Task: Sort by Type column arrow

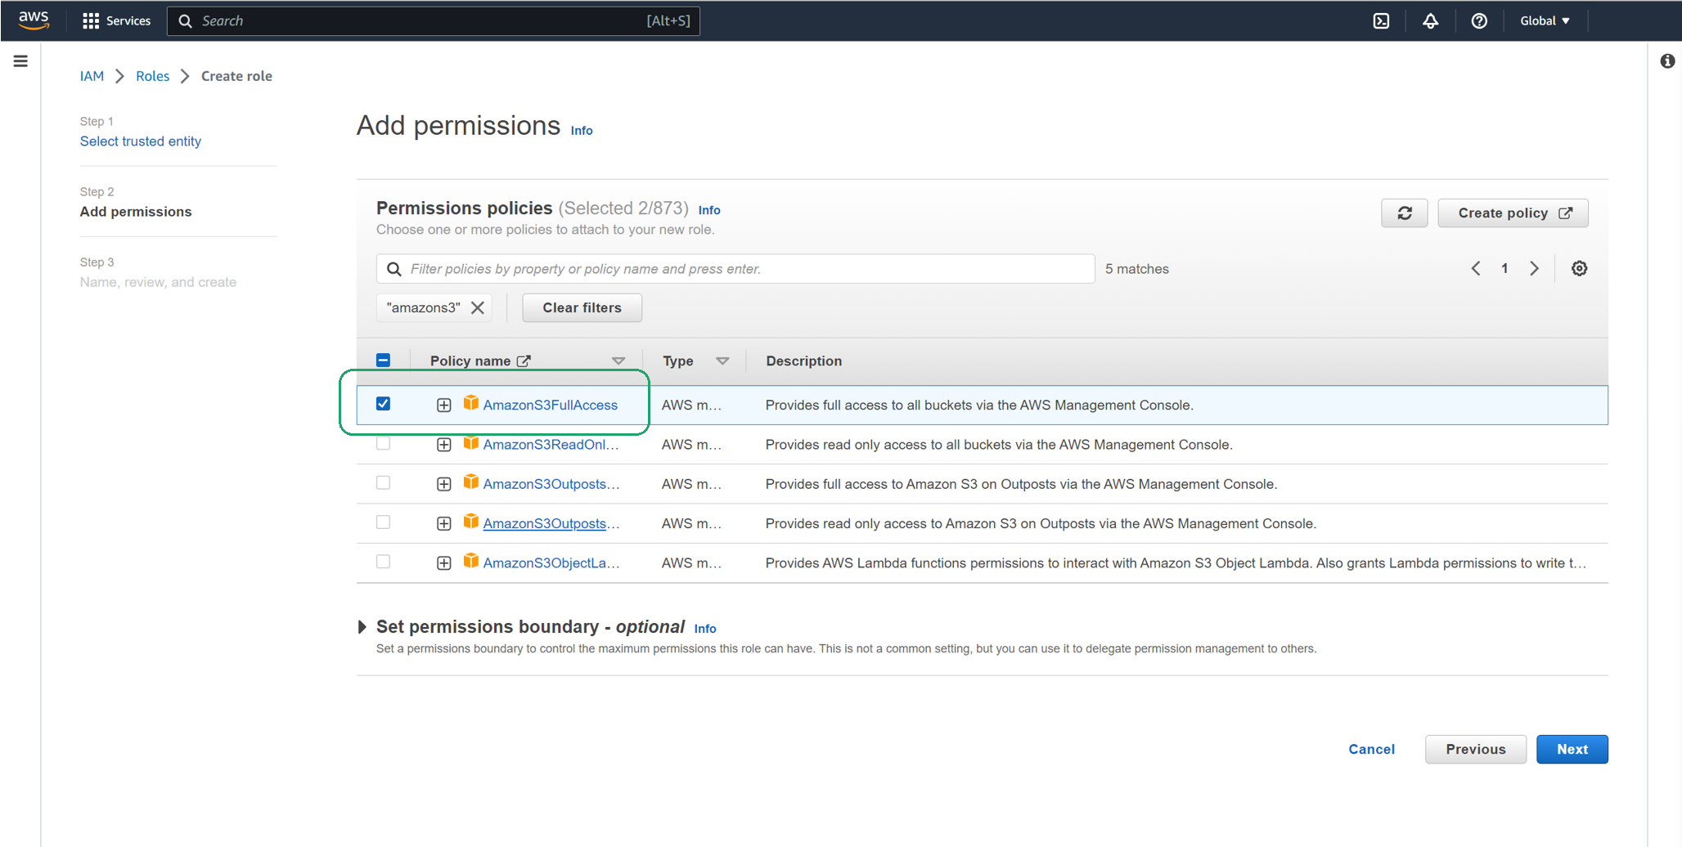Action: [x=722, y=361]
